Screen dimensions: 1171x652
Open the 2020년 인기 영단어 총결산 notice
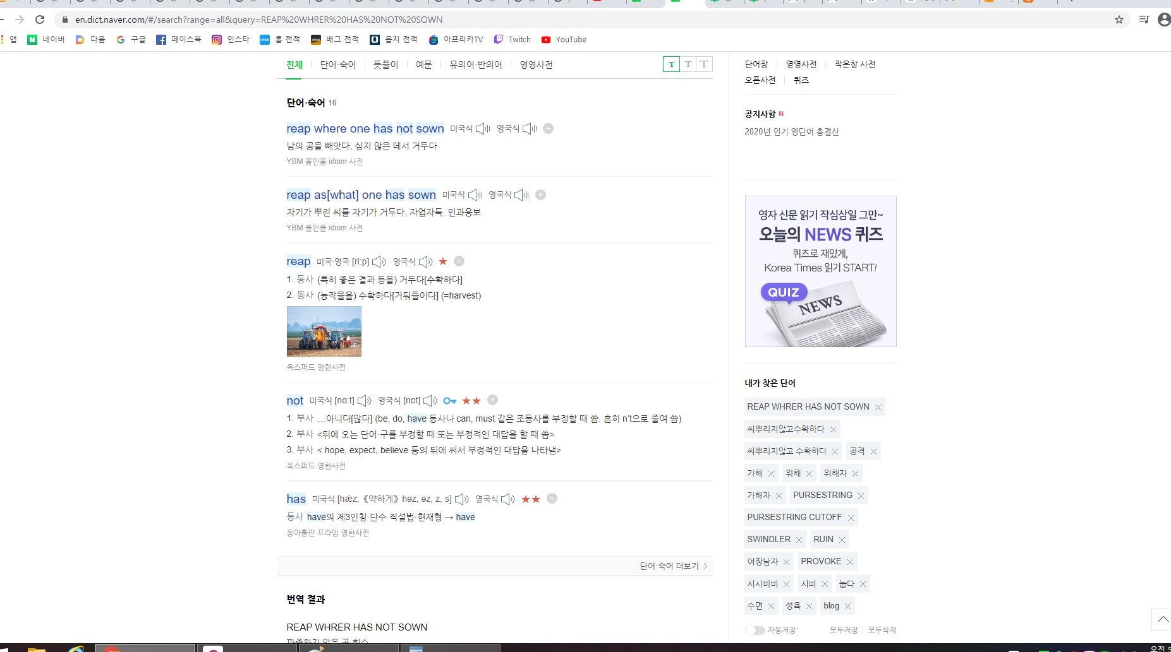click(792, 132)
